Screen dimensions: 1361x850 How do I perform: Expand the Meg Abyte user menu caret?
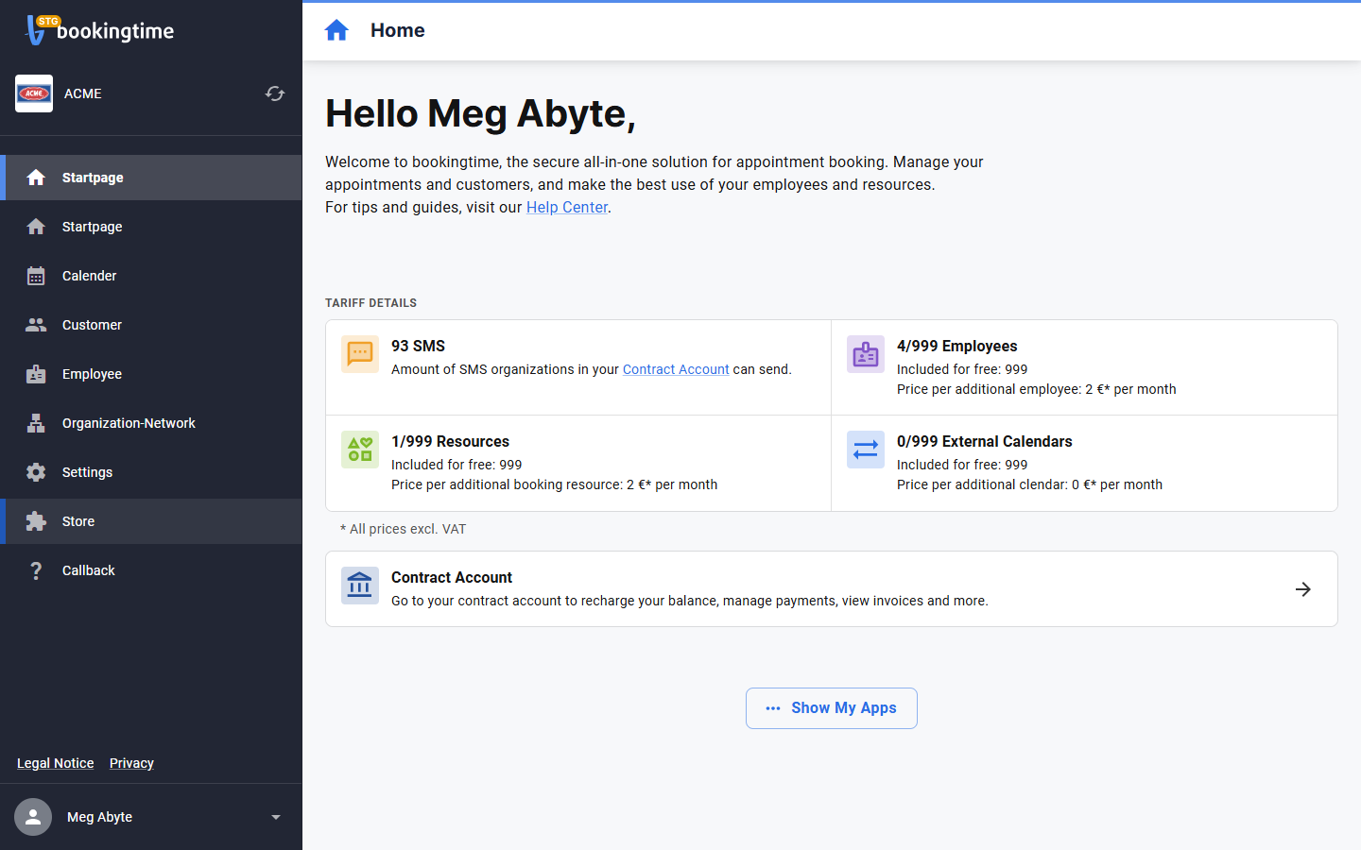tap(276, 817)
